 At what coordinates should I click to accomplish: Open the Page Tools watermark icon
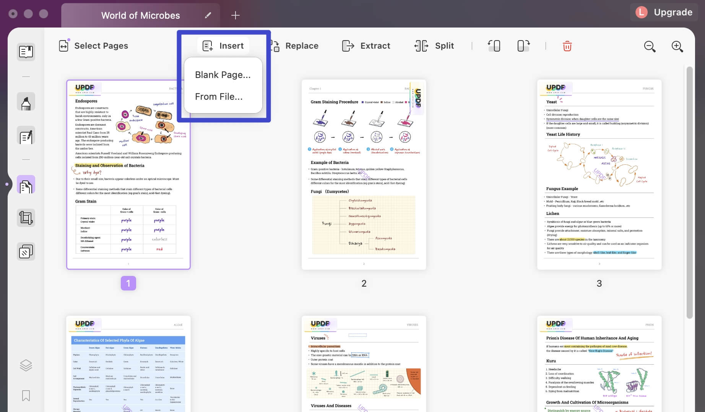point(26,251)
